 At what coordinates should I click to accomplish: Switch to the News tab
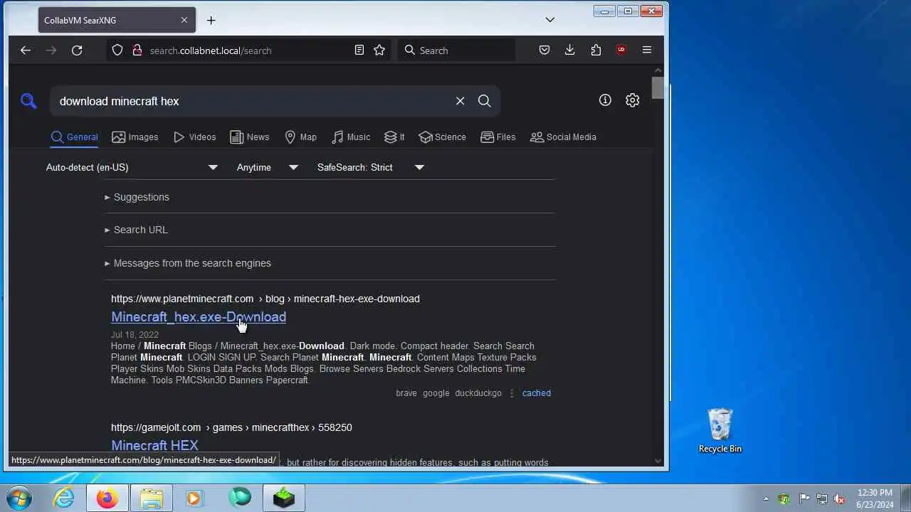pos(250,137)
